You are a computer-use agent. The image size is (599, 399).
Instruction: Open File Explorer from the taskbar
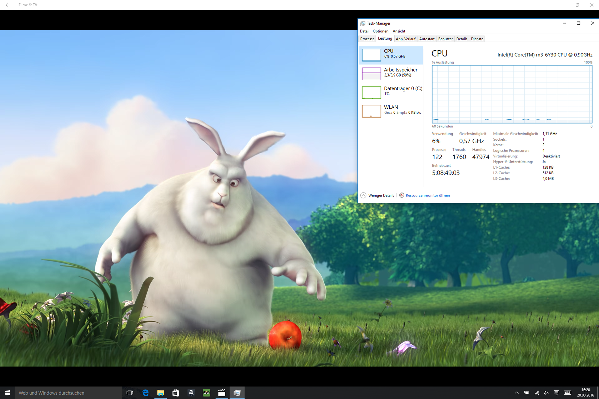(x=160, y=393)
